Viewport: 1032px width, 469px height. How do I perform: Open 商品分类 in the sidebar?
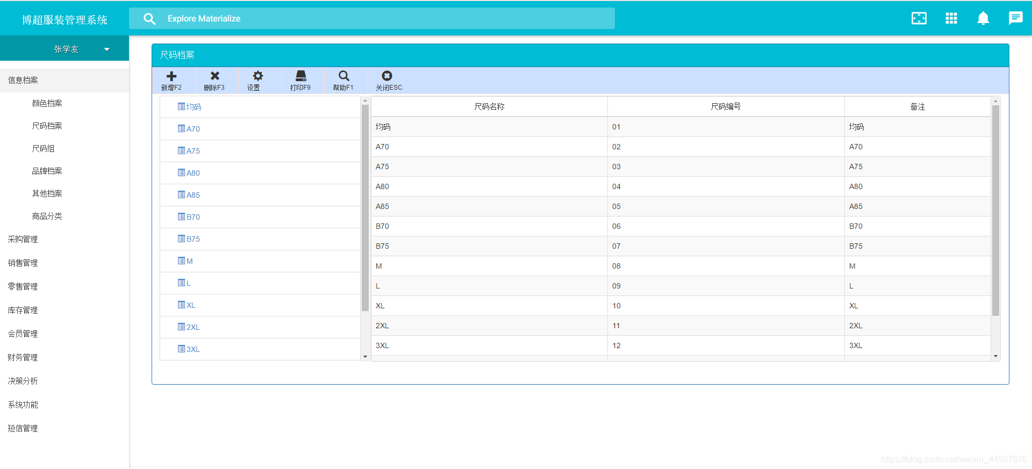(47, 216)
